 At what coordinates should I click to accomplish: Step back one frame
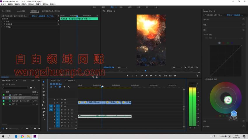147,76
